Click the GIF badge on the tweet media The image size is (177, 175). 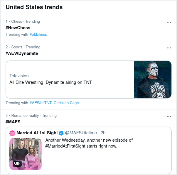point(17,163)
